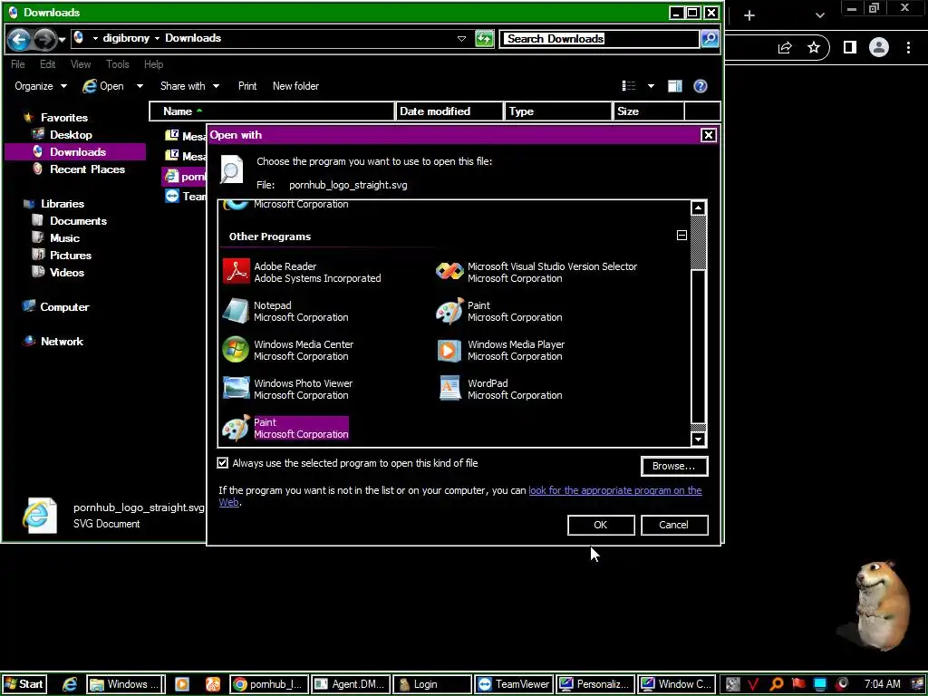This screenshot has width=928, height=696.
Task: Confirm the dialog with OK
Action: click(x=601, y=525)
